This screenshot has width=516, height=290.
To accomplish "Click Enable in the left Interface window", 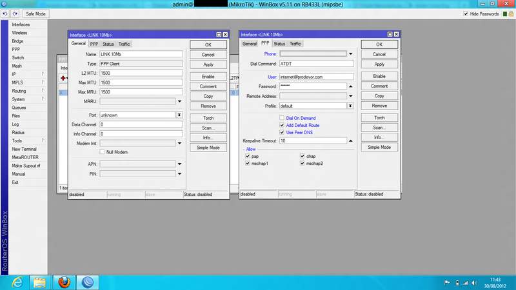I will pyautogui.click(x=208, y=76).
